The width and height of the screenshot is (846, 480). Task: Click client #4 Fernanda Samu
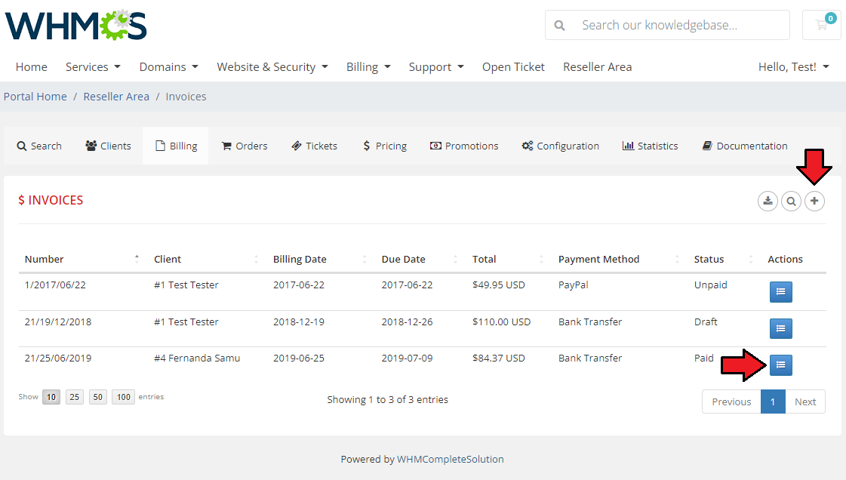pyautogui.click(x=197, y=358)
